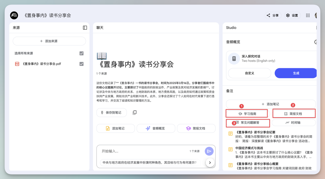Click the share button
This screenshot has width=325, height=179.
coord(273,15)
